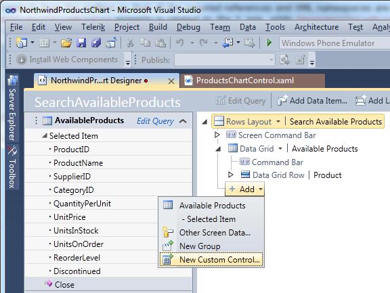The image size is (390, 293).
Task: Click the Build menu
Action: coord(158,27)
